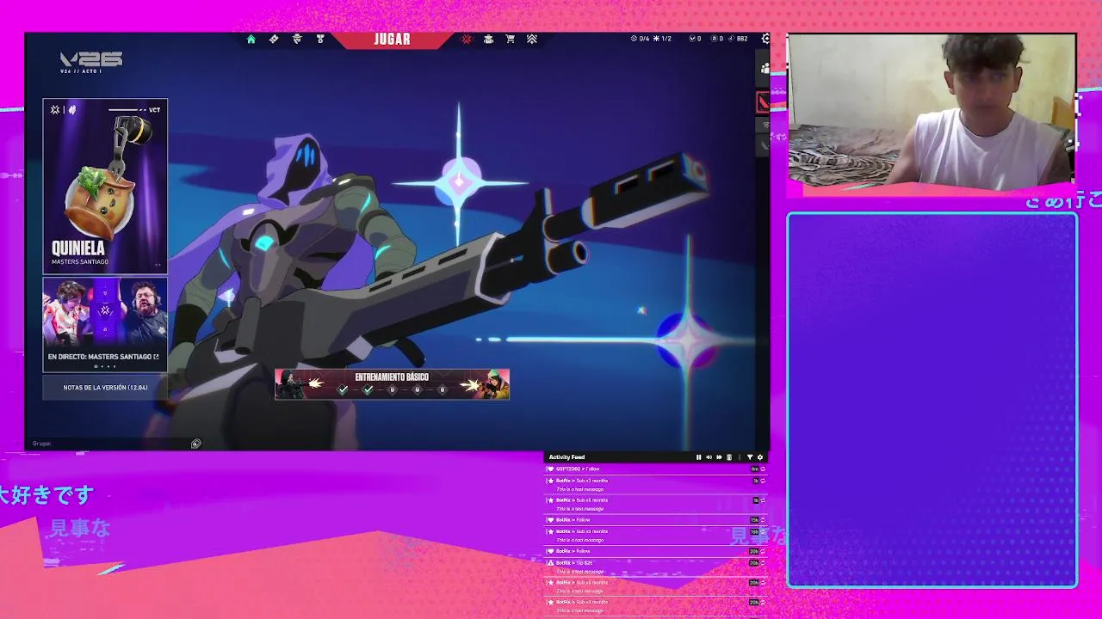Open EN DIRECTO: MASTERS SANTIAGO link
Image resolution: width=1102 pixels, height=619 pixels.
(x=104, y=356)
